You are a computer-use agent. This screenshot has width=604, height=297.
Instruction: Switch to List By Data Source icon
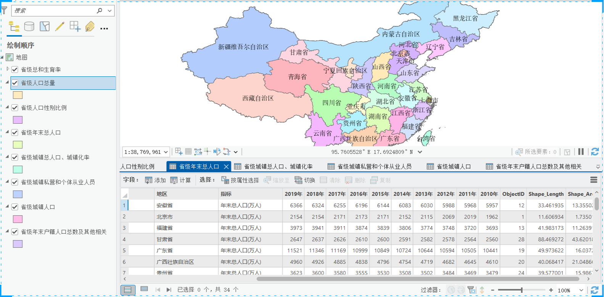[x=29, y=26]
